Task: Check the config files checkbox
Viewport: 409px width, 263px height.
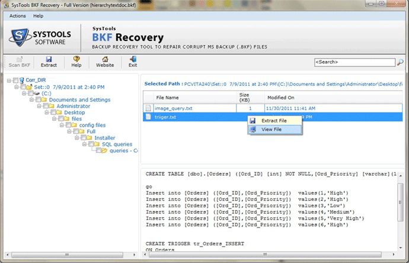Action: click(69, 125)
